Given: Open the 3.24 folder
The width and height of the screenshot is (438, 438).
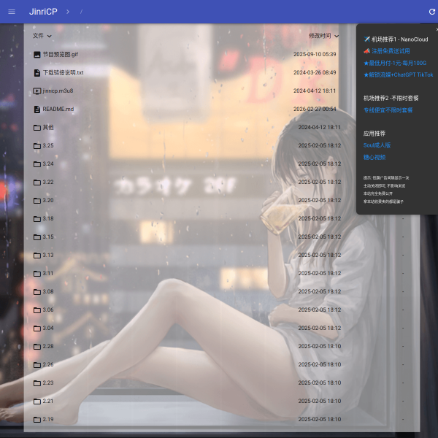Looking at the screenshot, I should tap(48, 164).
